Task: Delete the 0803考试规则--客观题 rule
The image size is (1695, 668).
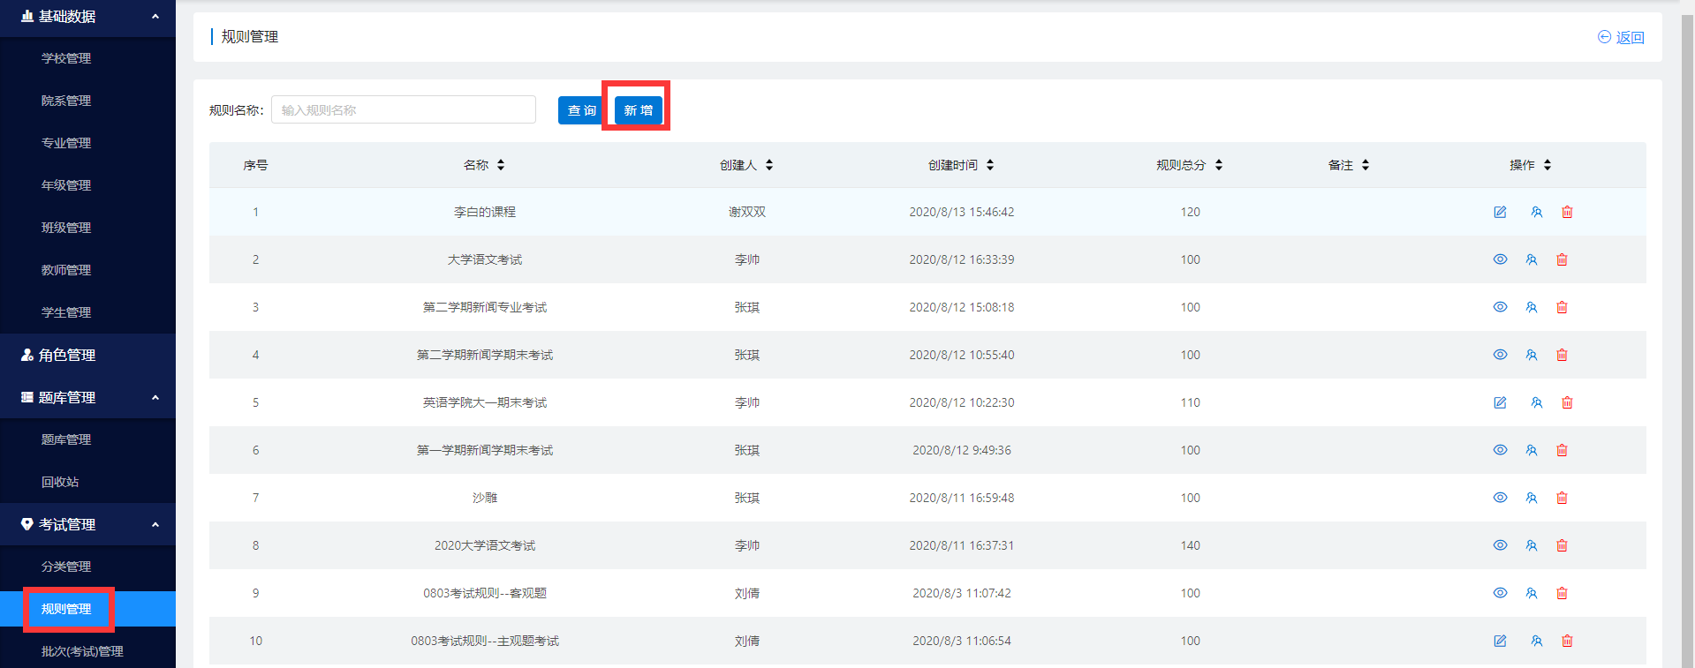Action: click(1562, 593)
